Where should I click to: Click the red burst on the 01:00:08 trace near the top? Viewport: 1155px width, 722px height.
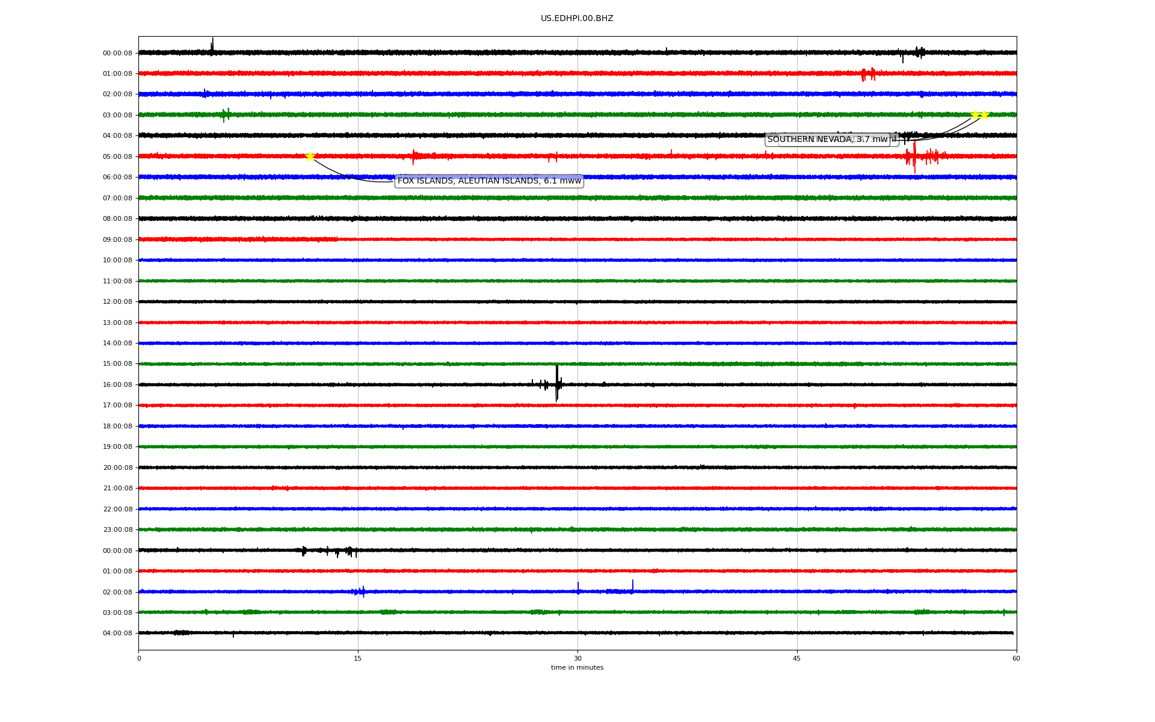[x=867, y=74]
